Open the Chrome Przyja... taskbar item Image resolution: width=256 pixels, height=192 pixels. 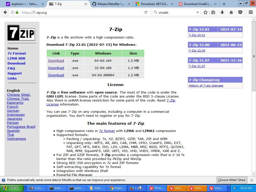pyautogui.click(x=117, y=188)
